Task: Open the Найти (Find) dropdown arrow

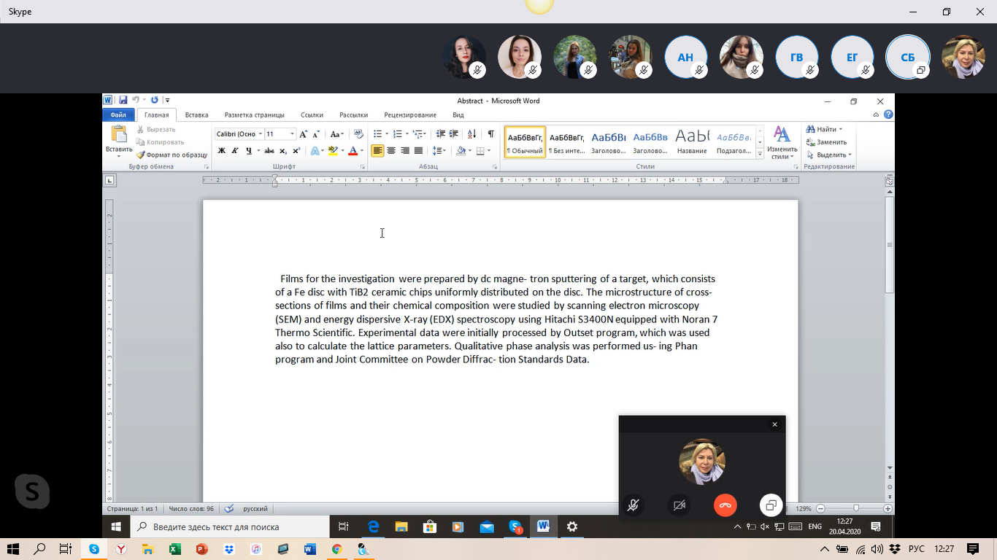Action: (841, 130)
